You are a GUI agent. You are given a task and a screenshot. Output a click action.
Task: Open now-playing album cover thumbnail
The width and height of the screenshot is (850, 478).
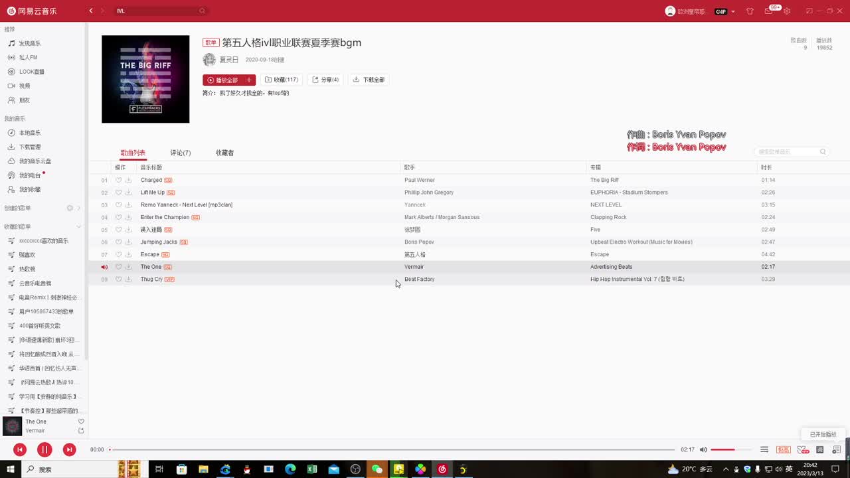point(12,426)
